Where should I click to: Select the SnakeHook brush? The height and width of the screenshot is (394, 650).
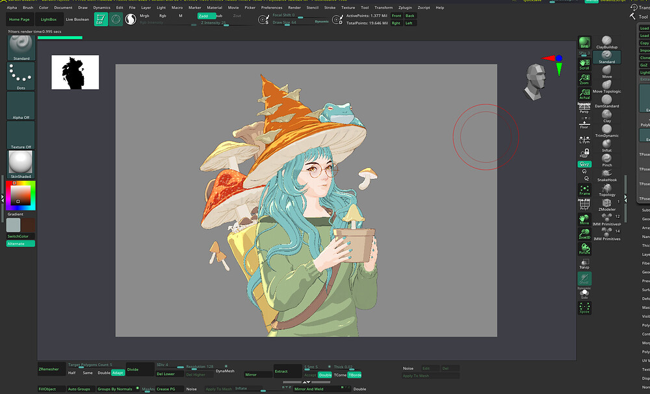click(x=606, y=176)
